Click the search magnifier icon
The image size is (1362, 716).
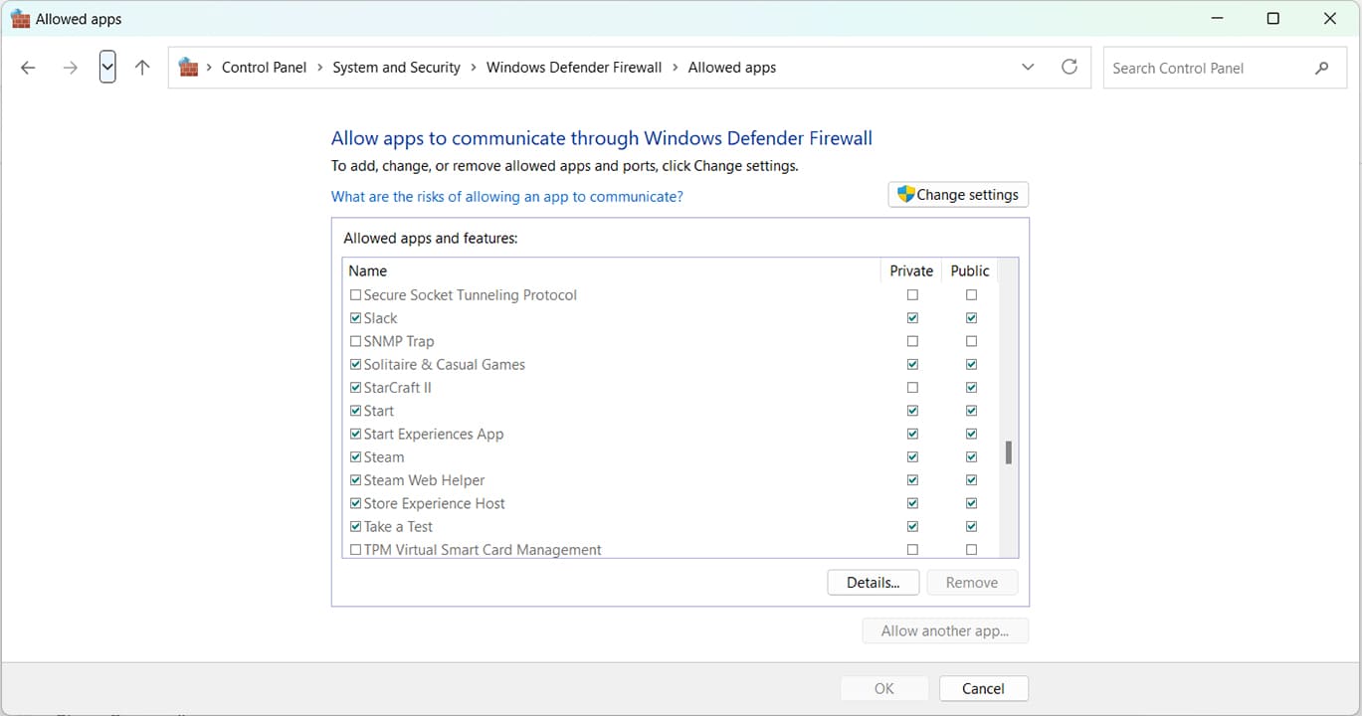tap(1321, 68)
